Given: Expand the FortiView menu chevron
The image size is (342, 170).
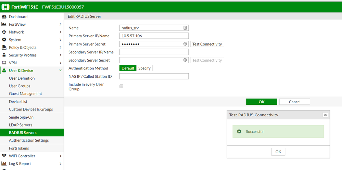Looking at the screenshot, I should click(60, 24).
